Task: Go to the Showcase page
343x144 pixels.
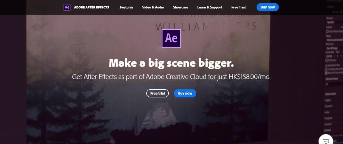Action: click(x=180, y=7)
